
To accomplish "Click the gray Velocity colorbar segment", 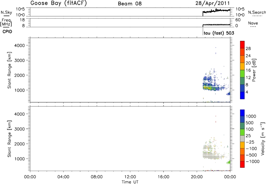I will (242, 138).
